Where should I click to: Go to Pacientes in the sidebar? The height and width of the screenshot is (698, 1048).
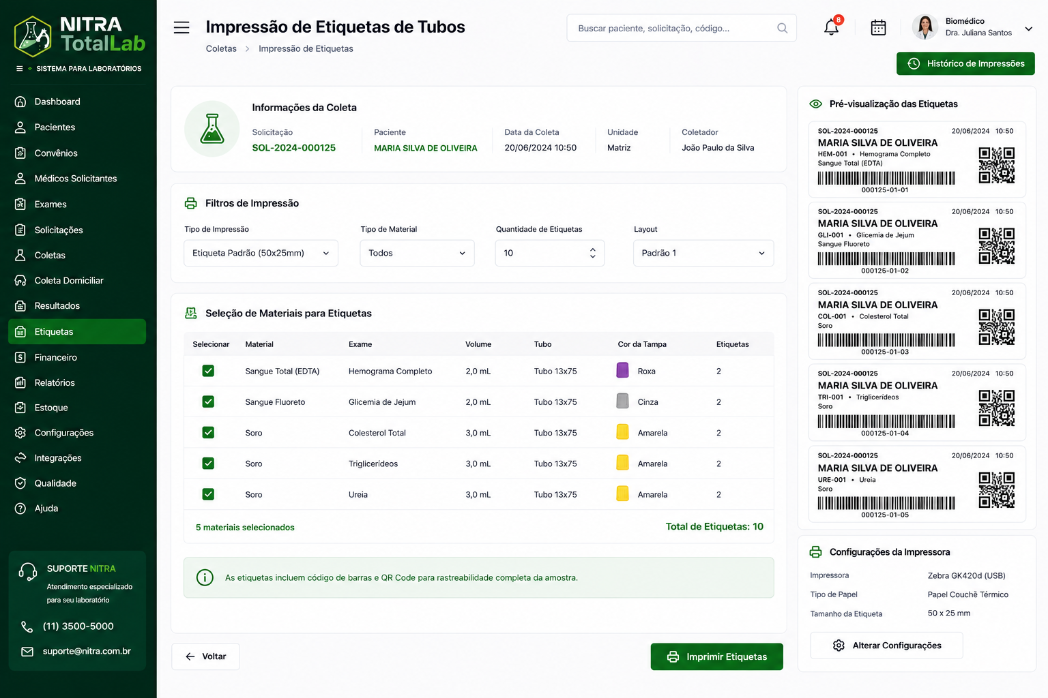77,127
